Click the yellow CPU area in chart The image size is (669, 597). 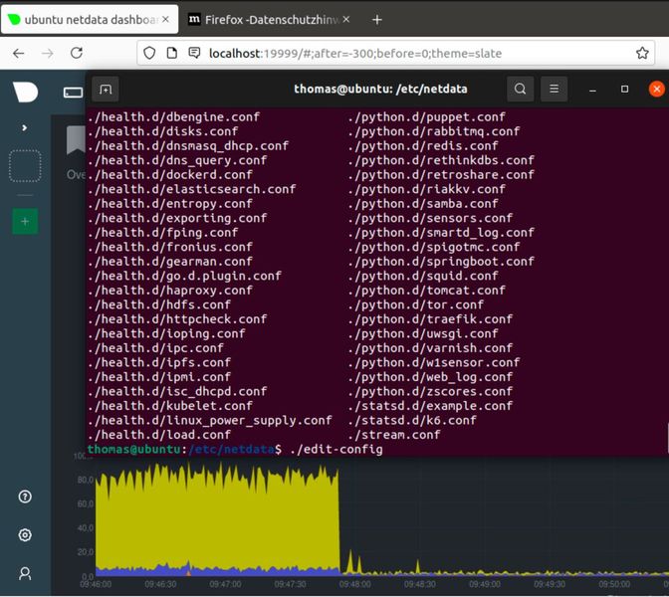218,520
